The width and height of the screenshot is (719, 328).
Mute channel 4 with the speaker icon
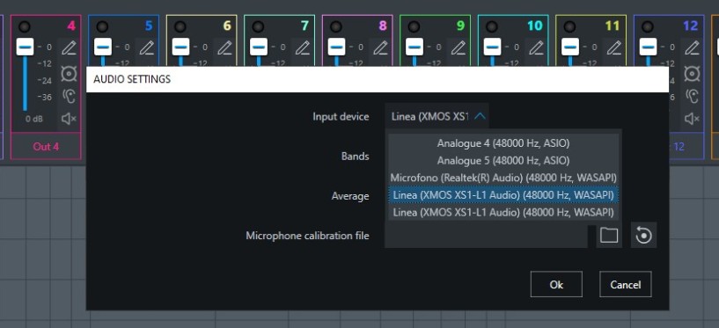(69, 119)
